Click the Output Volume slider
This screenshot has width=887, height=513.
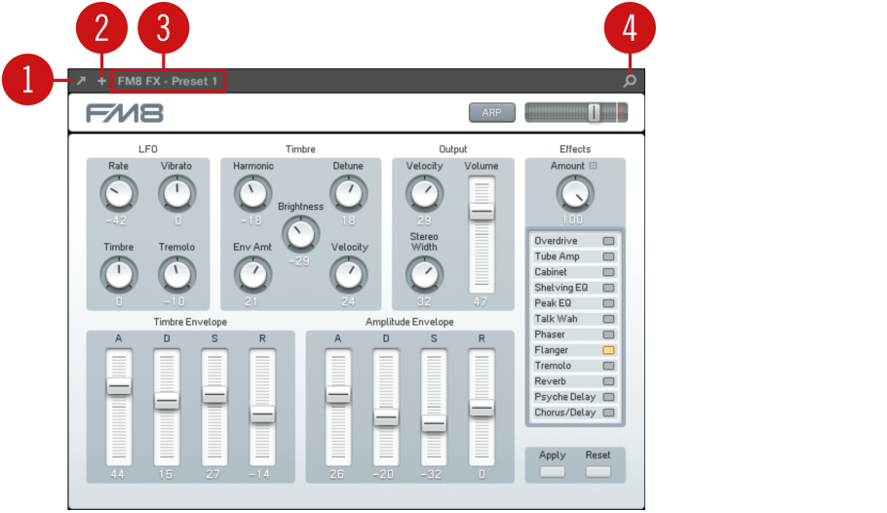[481, 212]
